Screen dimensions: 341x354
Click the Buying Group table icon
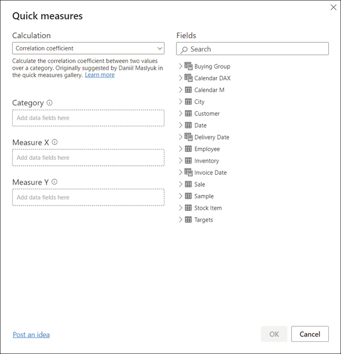(188, 66)
